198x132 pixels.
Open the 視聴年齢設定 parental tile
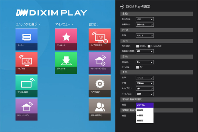pos(100,110)
